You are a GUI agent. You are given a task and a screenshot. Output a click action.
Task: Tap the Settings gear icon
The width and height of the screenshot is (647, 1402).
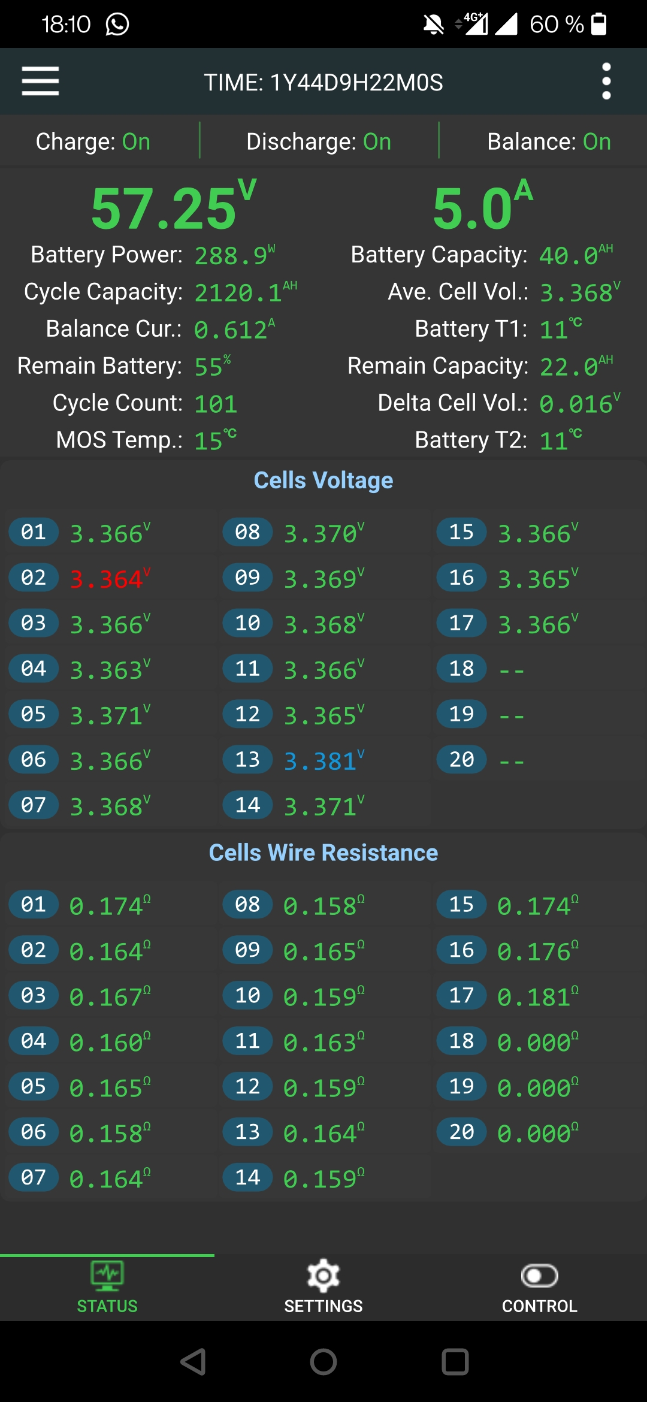323,1276
